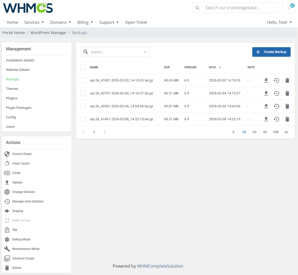Check the wp.26_41801 backup row

(83, 80)
